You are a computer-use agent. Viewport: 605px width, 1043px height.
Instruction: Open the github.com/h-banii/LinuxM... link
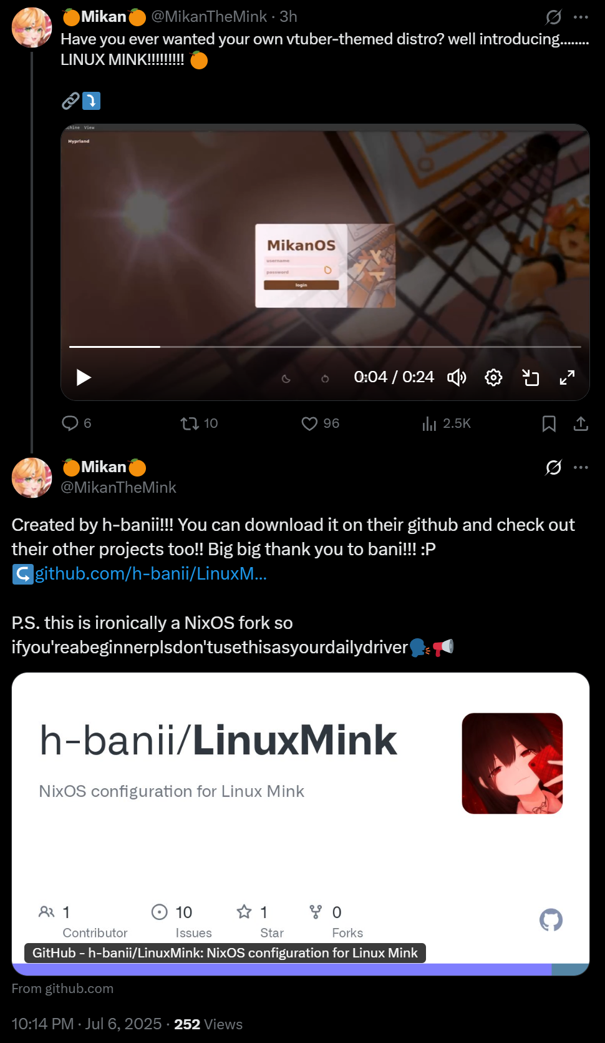coord(151,573)
